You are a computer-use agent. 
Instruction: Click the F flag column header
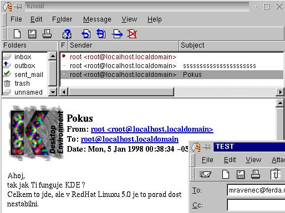63,45
